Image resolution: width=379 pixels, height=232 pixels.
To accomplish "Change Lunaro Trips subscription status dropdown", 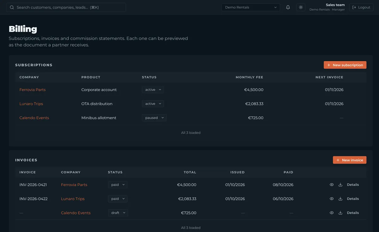I will coord(153,104).
